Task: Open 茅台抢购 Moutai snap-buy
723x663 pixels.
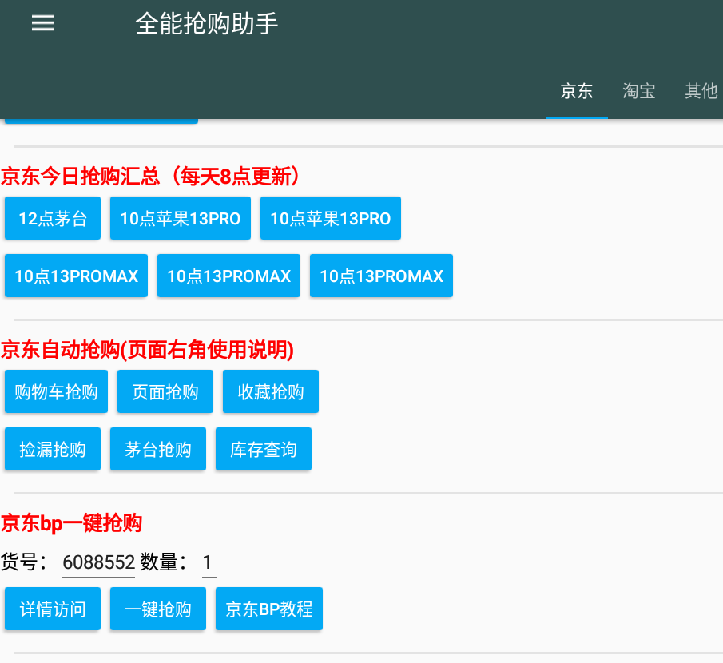Action: click(x=157, y=449)
